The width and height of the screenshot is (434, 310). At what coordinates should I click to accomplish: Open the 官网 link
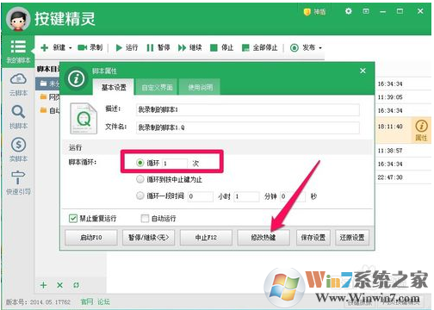point(87,301)
